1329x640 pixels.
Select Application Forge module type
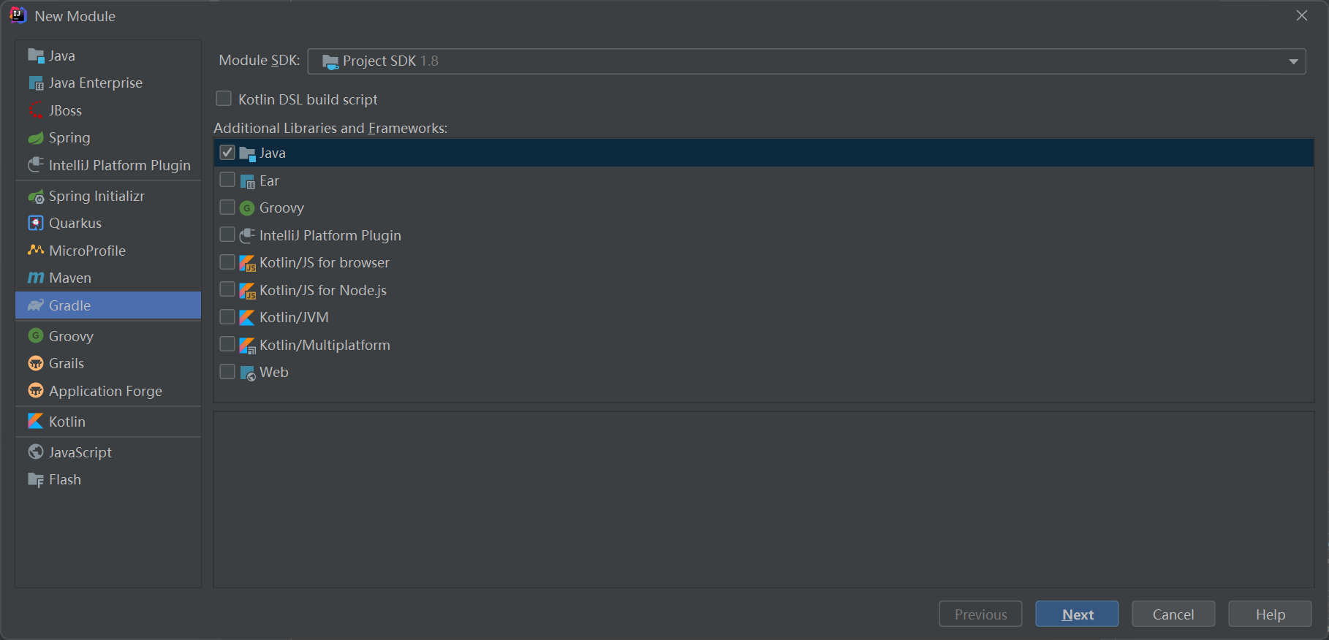[108, 391]
